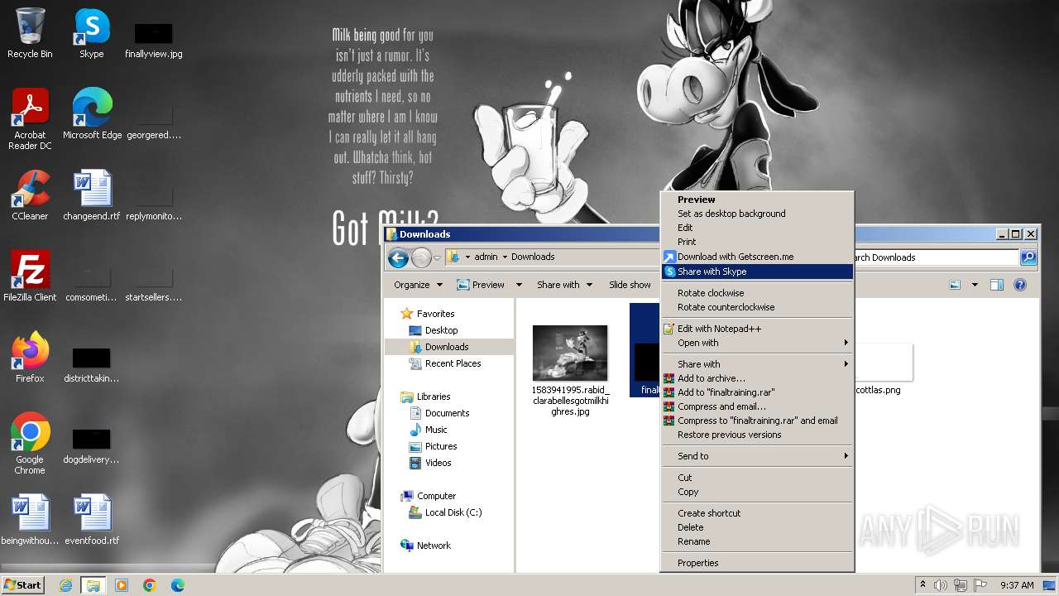
Task: Open Google Chrome desktop shortcut
Action: 30,444
